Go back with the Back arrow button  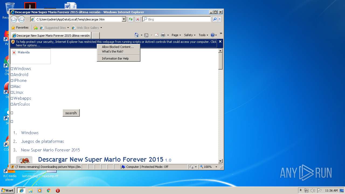point(14,19)
